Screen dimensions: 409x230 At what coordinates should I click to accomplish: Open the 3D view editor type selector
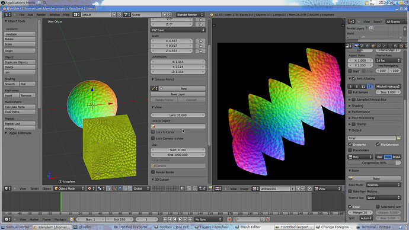(7, 189)
